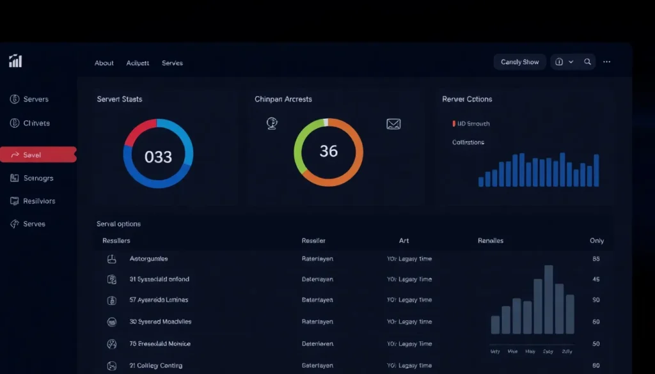Click the 033 blue donut chart
This screenshot has width=655, height=374.
158,153
